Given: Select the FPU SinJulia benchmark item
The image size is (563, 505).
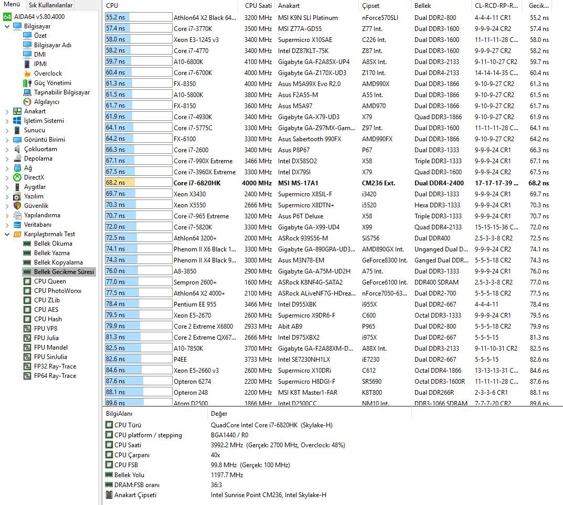Looking at the screenshot, I should pyautogui.click(x=50, y=356).
